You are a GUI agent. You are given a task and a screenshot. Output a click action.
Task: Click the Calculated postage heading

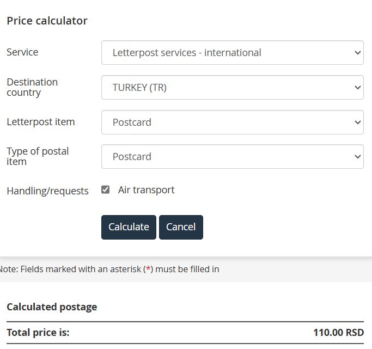[x=52, y=307]
